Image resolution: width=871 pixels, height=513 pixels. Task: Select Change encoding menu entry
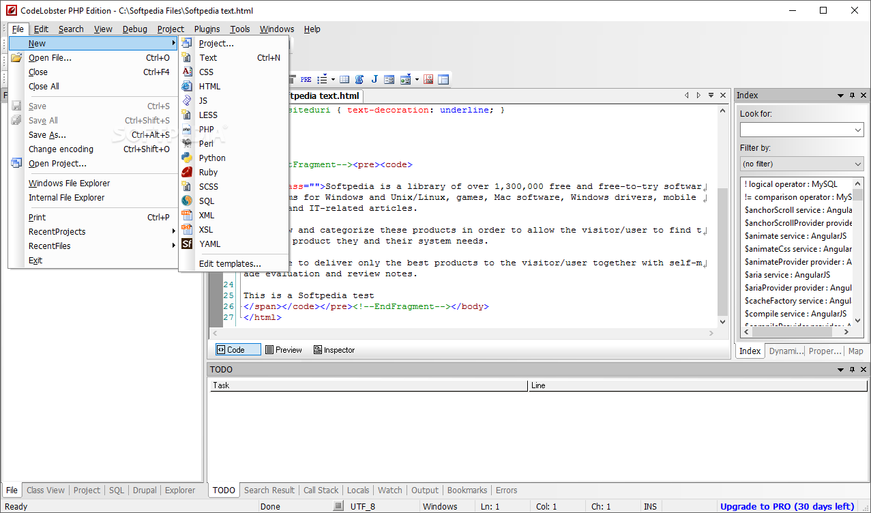point(93,149)
